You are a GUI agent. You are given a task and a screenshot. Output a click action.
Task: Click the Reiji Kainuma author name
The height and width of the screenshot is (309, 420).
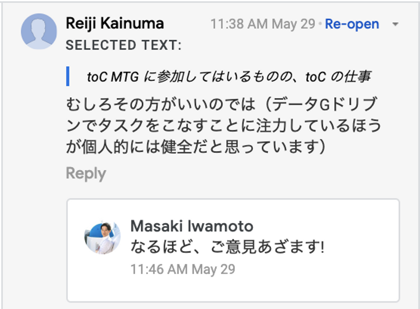point(115,23)
